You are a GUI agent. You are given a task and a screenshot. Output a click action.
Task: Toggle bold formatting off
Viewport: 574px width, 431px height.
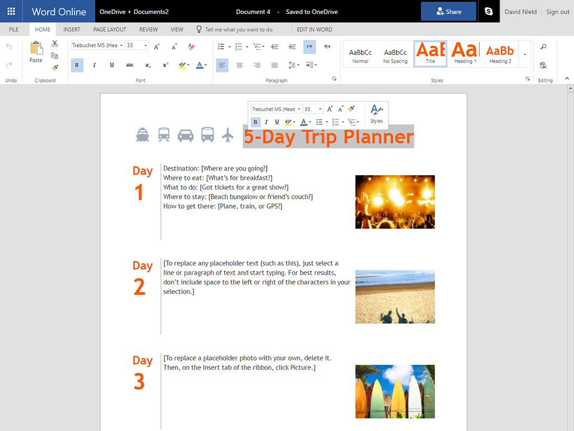click(76, 65)
